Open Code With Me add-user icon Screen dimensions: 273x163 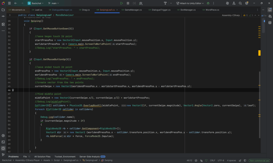tap(234, 3)
